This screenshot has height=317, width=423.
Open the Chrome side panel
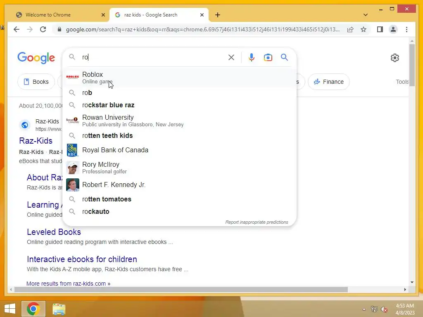point(380,29)
